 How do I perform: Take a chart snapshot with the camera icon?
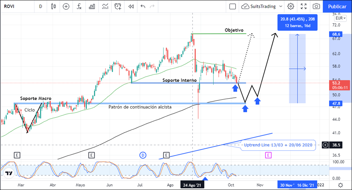316,6
